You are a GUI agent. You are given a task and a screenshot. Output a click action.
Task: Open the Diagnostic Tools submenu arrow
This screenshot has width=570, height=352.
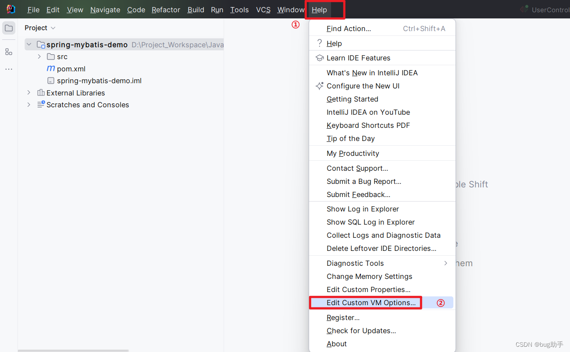pyautogui.click(x=445, y=263)
